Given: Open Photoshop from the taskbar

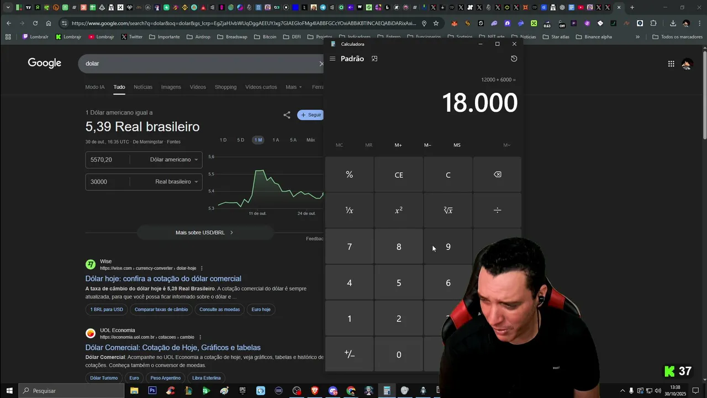Looking at the screenshot, I should (152, 390).
